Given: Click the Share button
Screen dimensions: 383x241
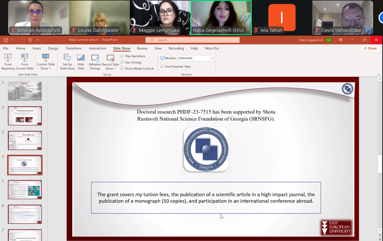Looking at the screenshot, I should click(x=370, y=48).
